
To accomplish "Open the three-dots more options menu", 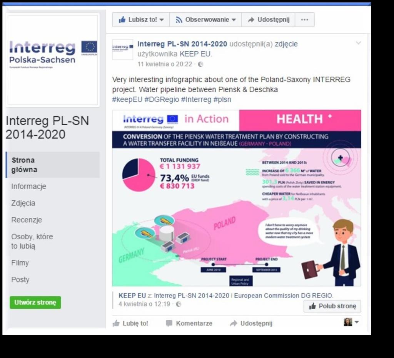I will 305,20.
